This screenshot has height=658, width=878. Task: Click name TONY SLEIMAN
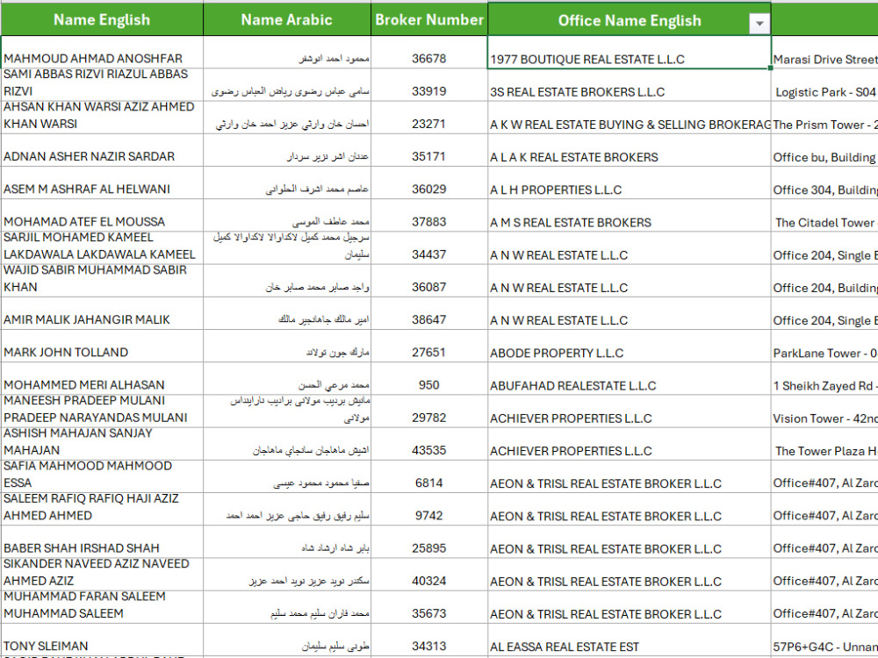coord(102,640)
